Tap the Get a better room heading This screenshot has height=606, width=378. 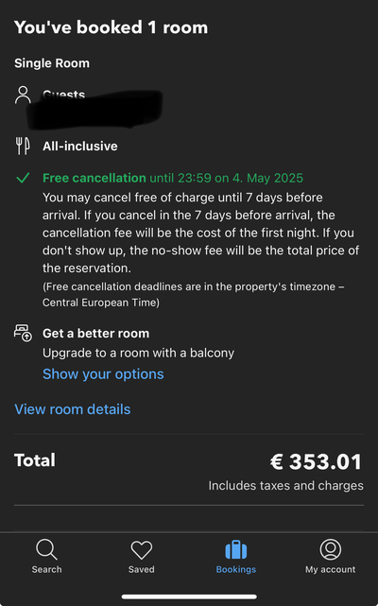click(x=95, y=334)
